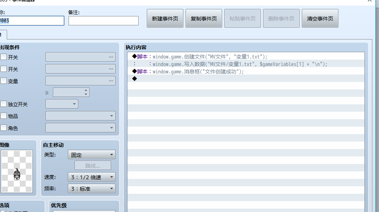Tick the 变量 condition checkbox
The width and height of the screenshot is (379, 212).
pyautogui.click(x=4, y=81)
